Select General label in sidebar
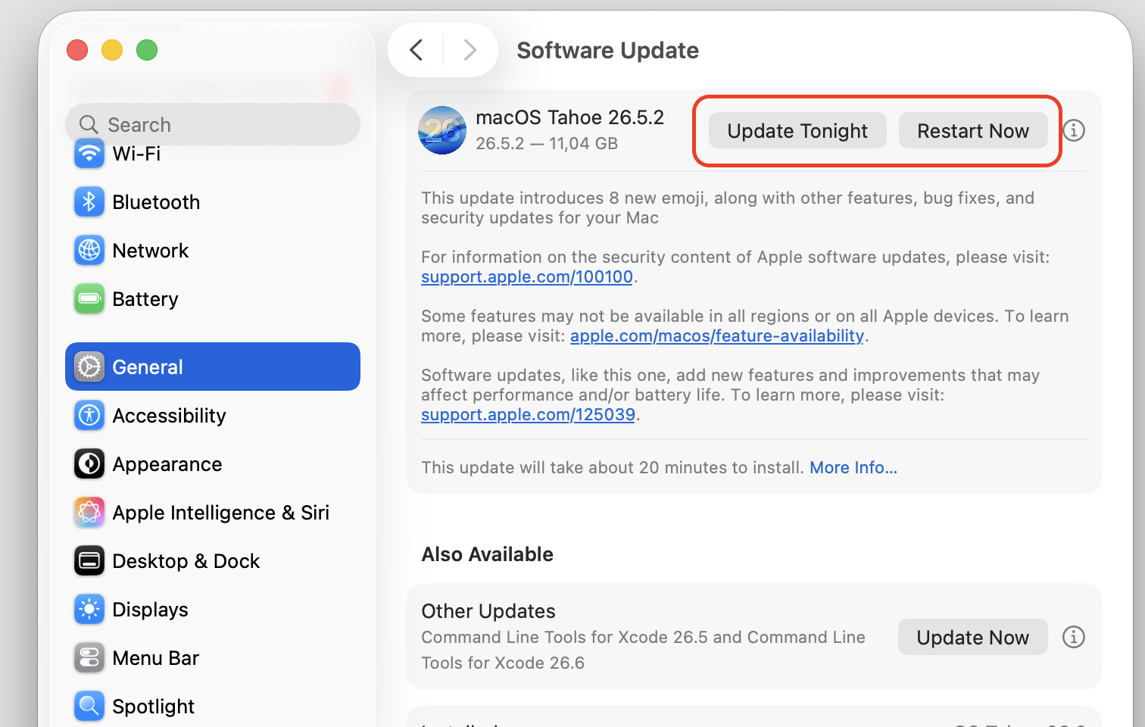1145x727 pixels. click(148, 367)
